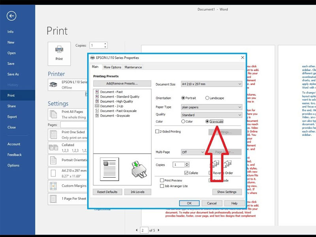Open the Export section
The width and height of the screenshot is (316, 237).
[x=12, y=117]
